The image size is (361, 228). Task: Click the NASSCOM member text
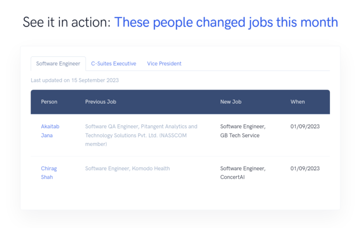pyautogui.click(x=136, y=140)
